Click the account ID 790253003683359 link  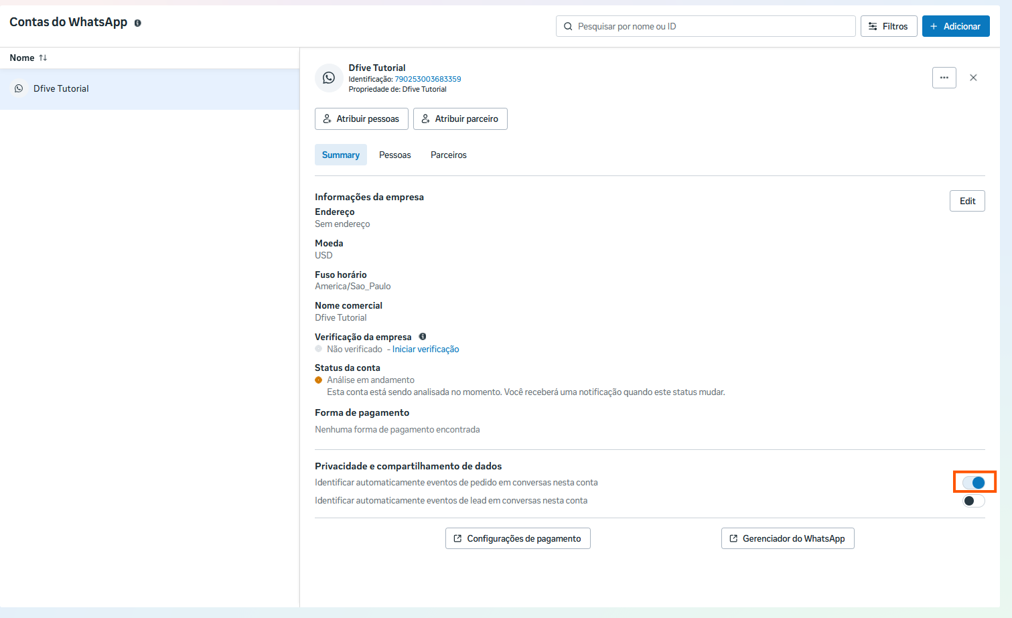[427, 79]
